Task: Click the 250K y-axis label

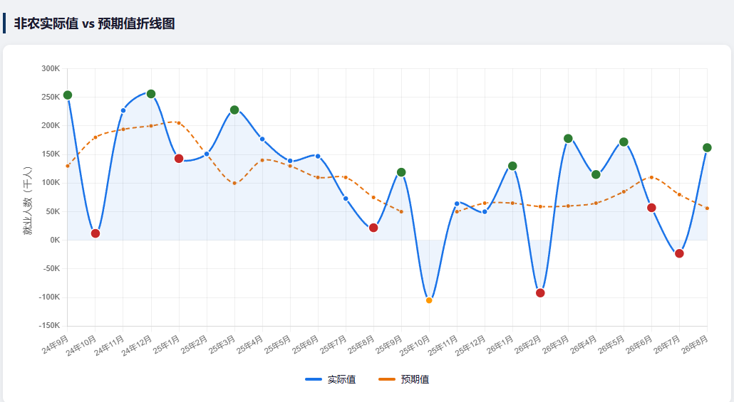Action: click(51, 97)
